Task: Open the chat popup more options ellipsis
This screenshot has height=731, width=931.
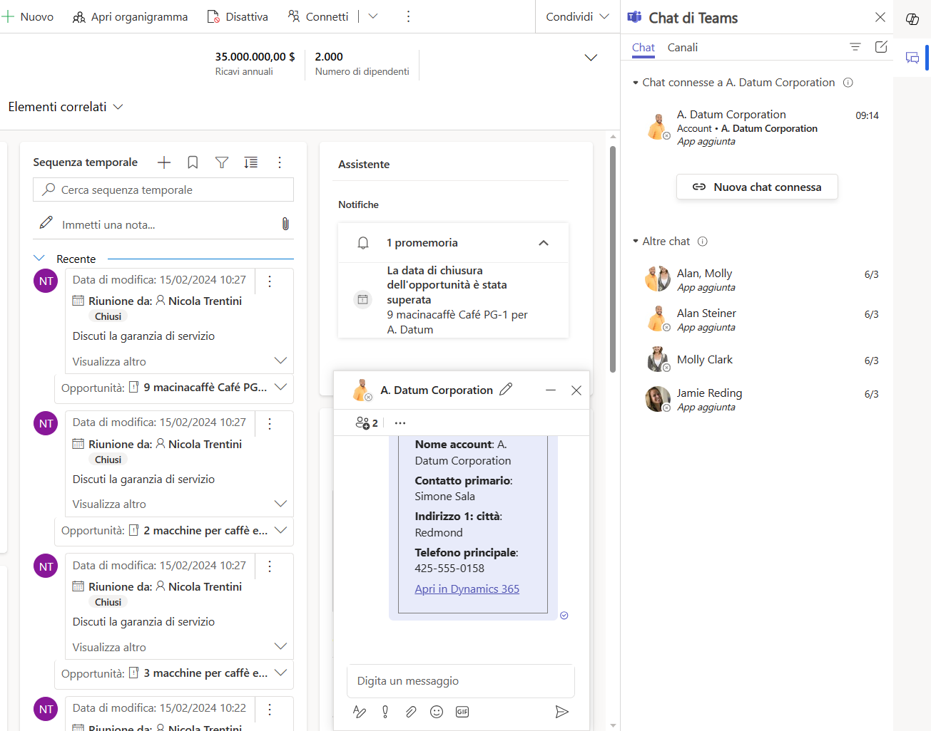Action: click(x=400, y=422)
